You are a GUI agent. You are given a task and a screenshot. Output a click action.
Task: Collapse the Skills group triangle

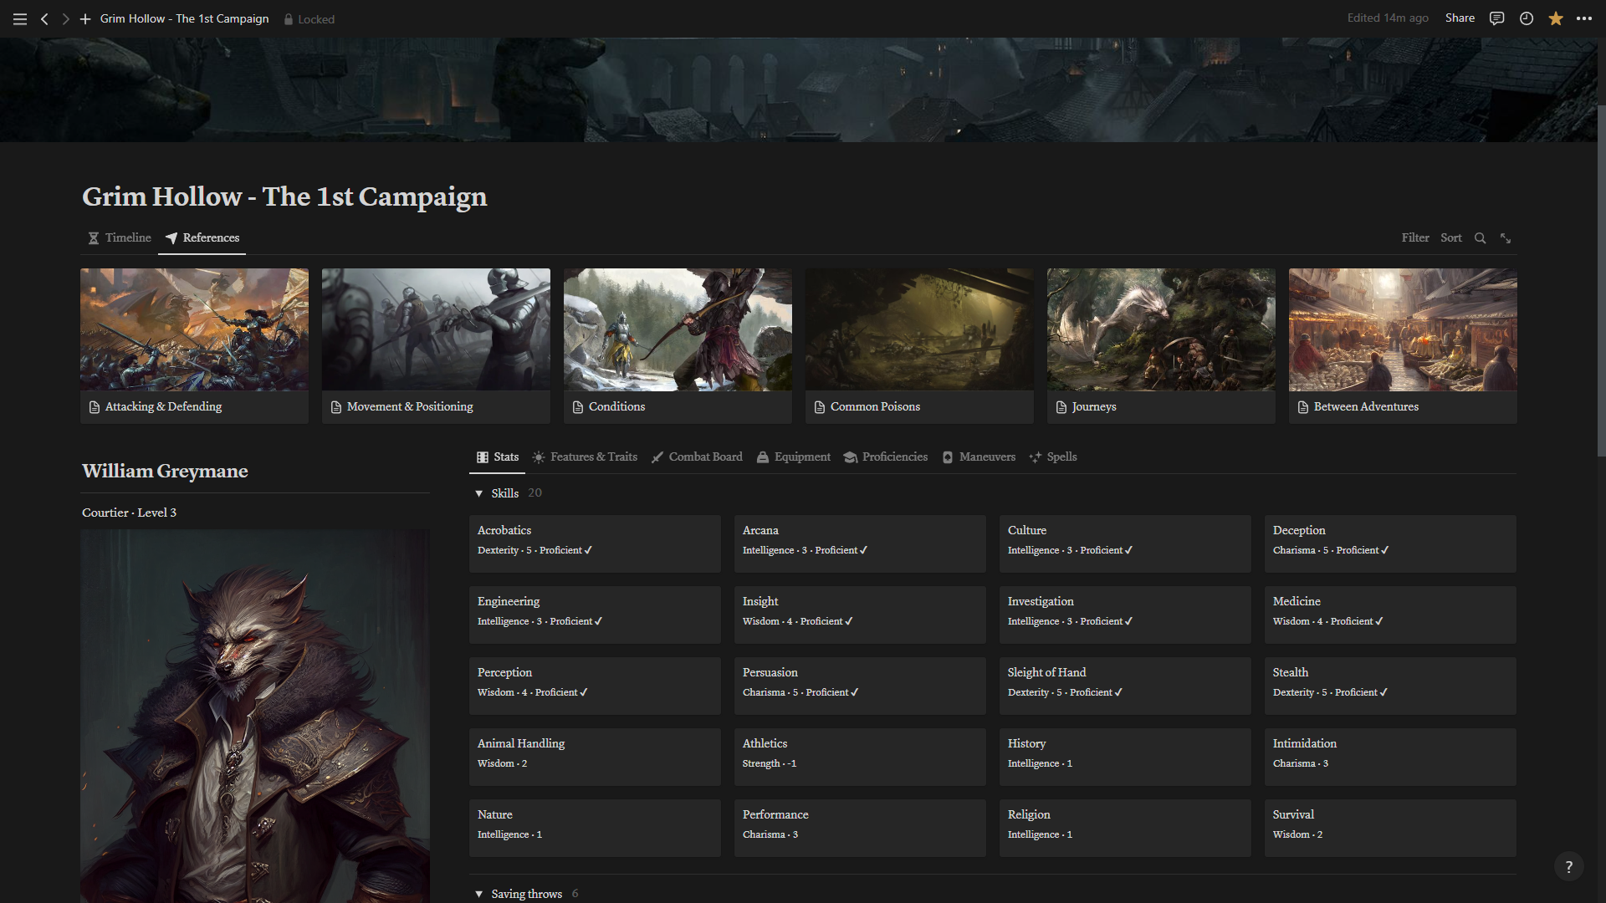tap(479, 493)
